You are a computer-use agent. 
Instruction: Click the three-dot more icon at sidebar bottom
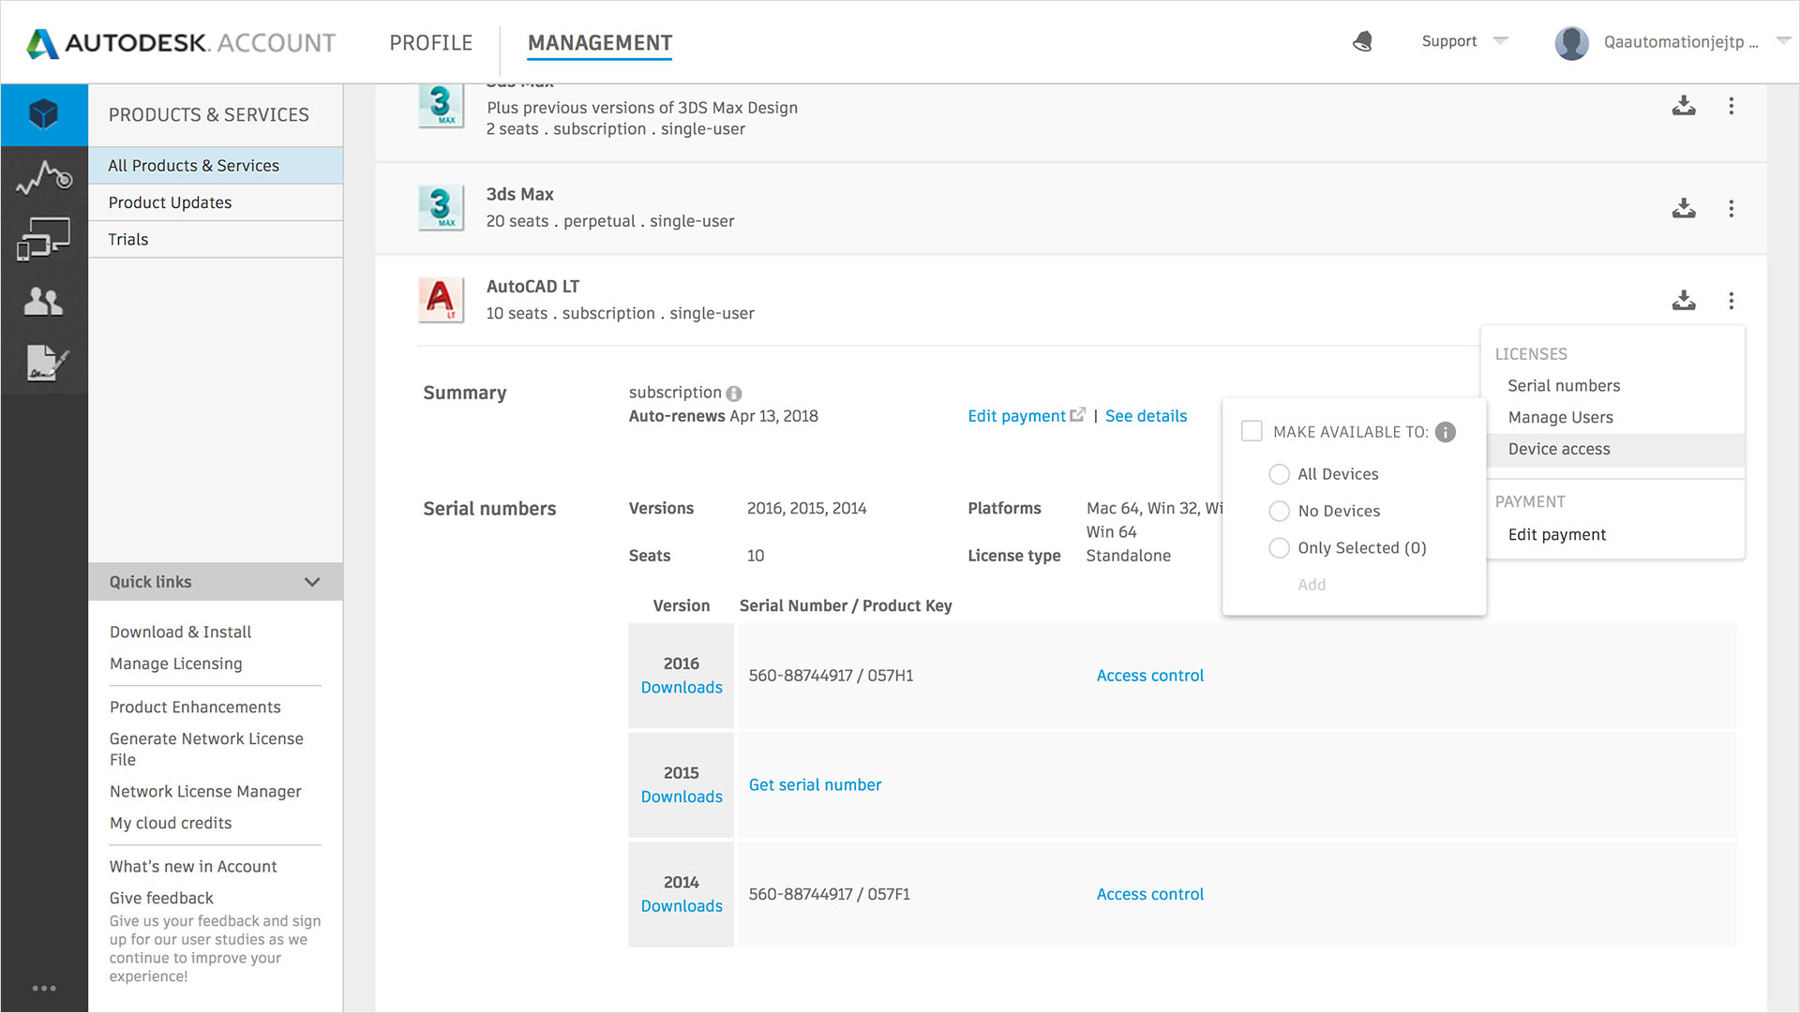click(44, 988)
